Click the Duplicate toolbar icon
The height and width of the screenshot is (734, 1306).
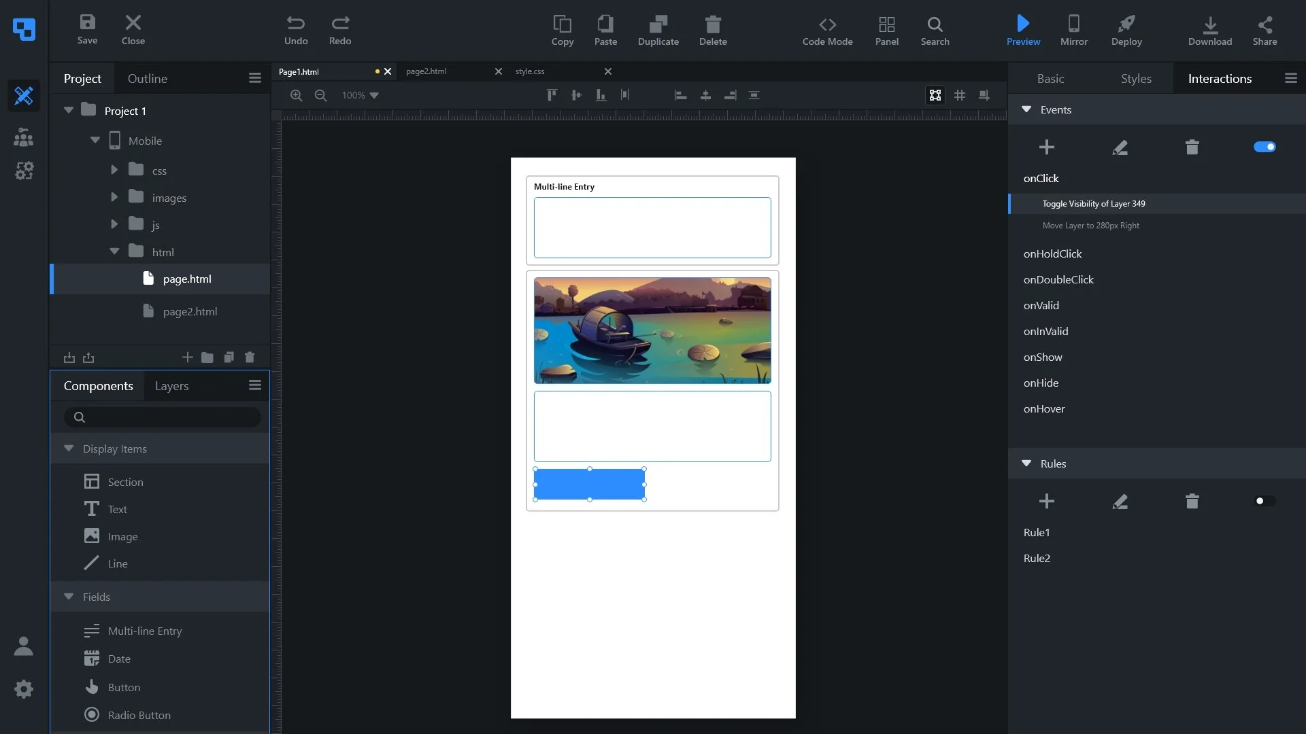pyautogui.click(x=658, y=31)
